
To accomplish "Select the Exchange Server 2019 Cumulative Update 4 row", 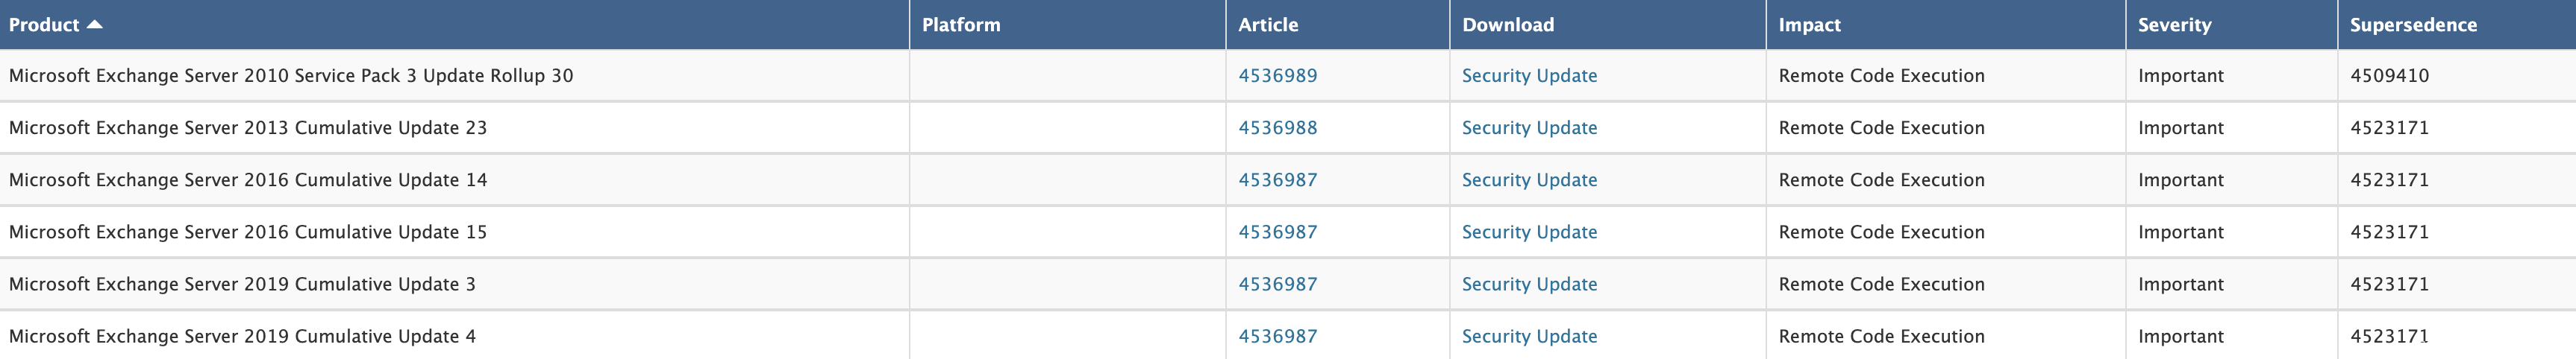I will 1288,336.
